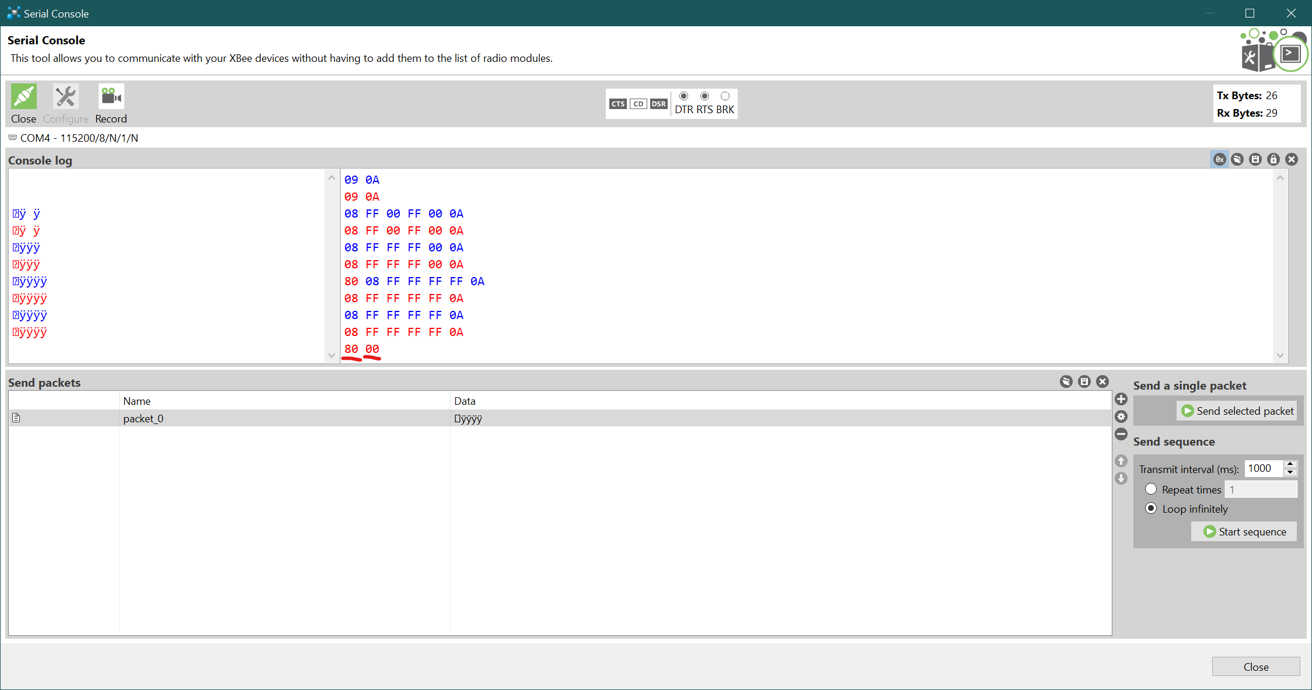Enable Repeat times radio button option
This screenshot has height=690, width=1312.
point(1152,489)
